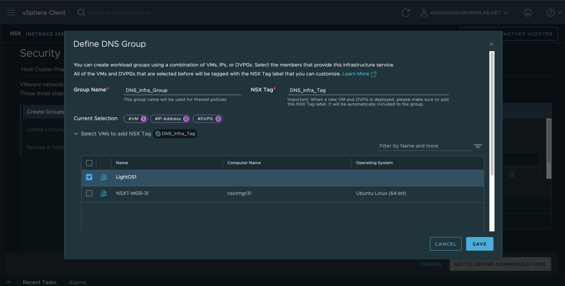This screenshot has width=565, height=286.
Task: Select the NSXT-MGR-31 name text
Action: coord(132,193)
